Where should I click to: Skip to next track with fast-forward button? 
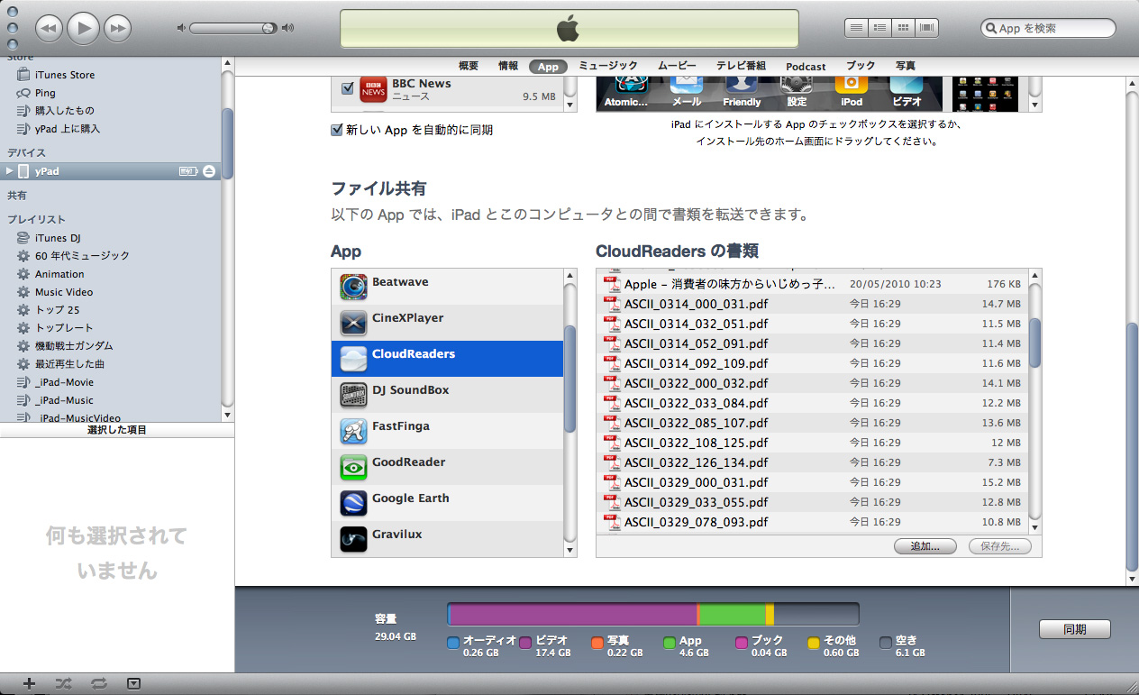point(117,29)
